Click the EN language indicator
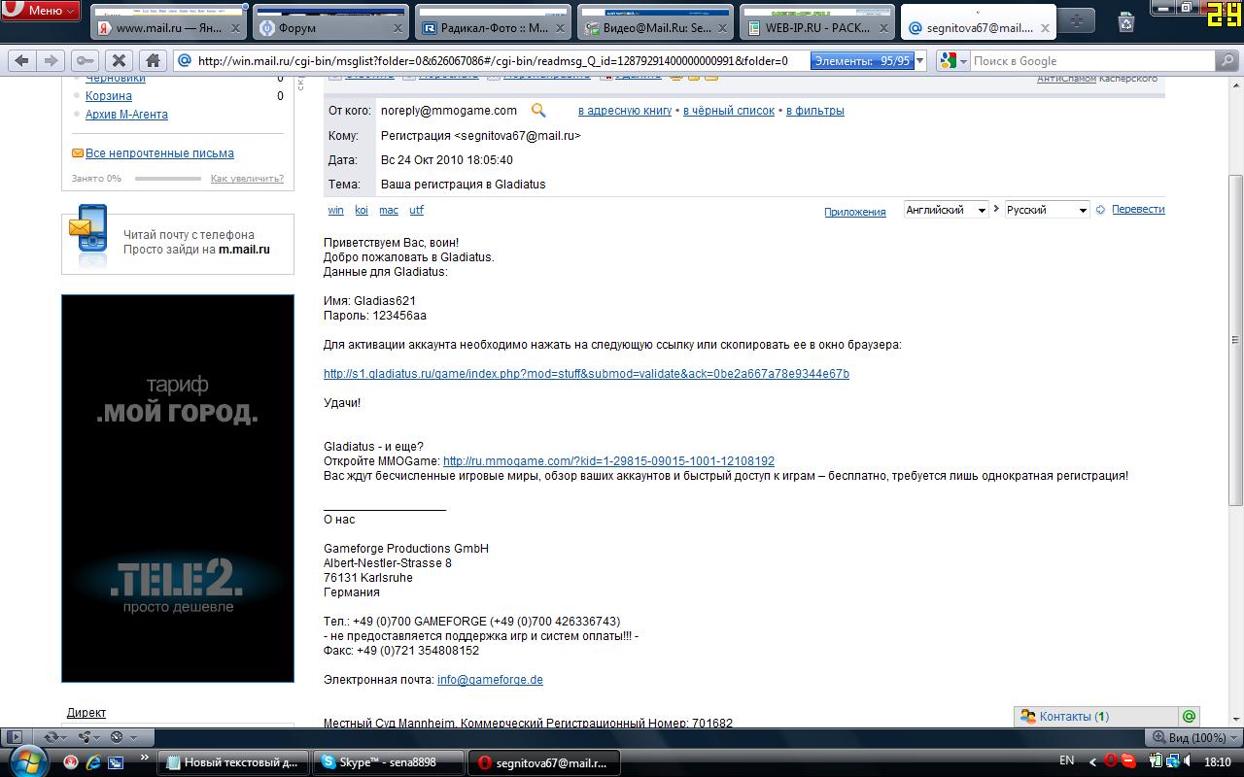 [x=1067, y=761]
